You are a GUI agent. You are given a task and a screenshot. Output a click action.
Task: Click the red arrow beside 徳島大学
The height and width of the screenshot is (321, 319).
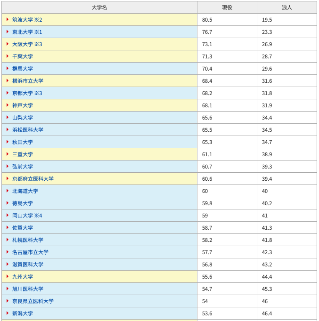coord(8,203)
